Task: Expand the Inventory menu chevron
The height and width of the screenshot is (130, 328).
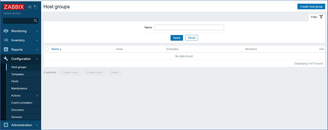Action: (x=37, y=40)
